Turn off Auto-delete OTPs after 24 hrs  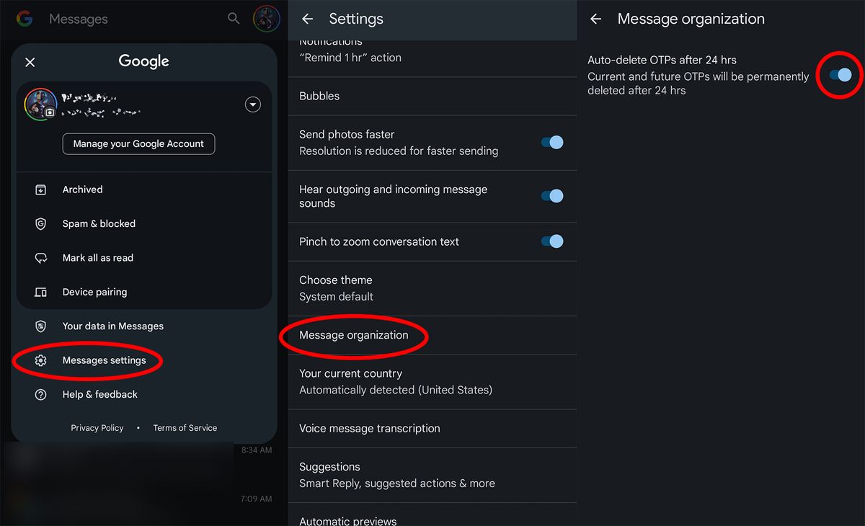pyautogui.click(x=840, y=75)
